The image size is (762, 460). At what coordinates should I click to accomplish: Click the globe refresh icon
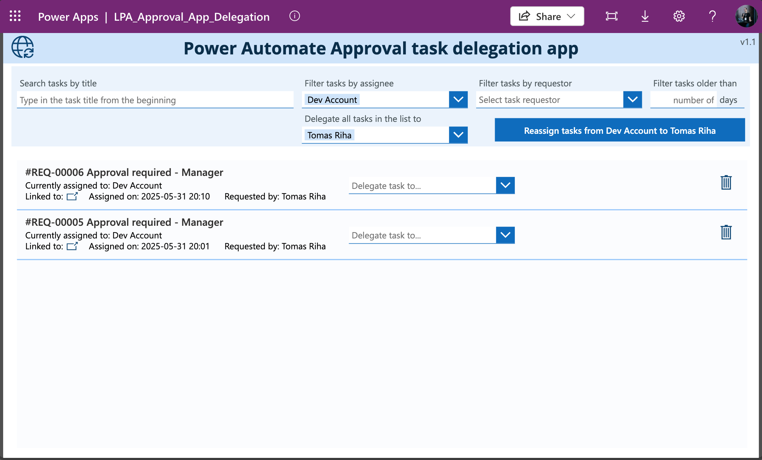tap(22, 47)
